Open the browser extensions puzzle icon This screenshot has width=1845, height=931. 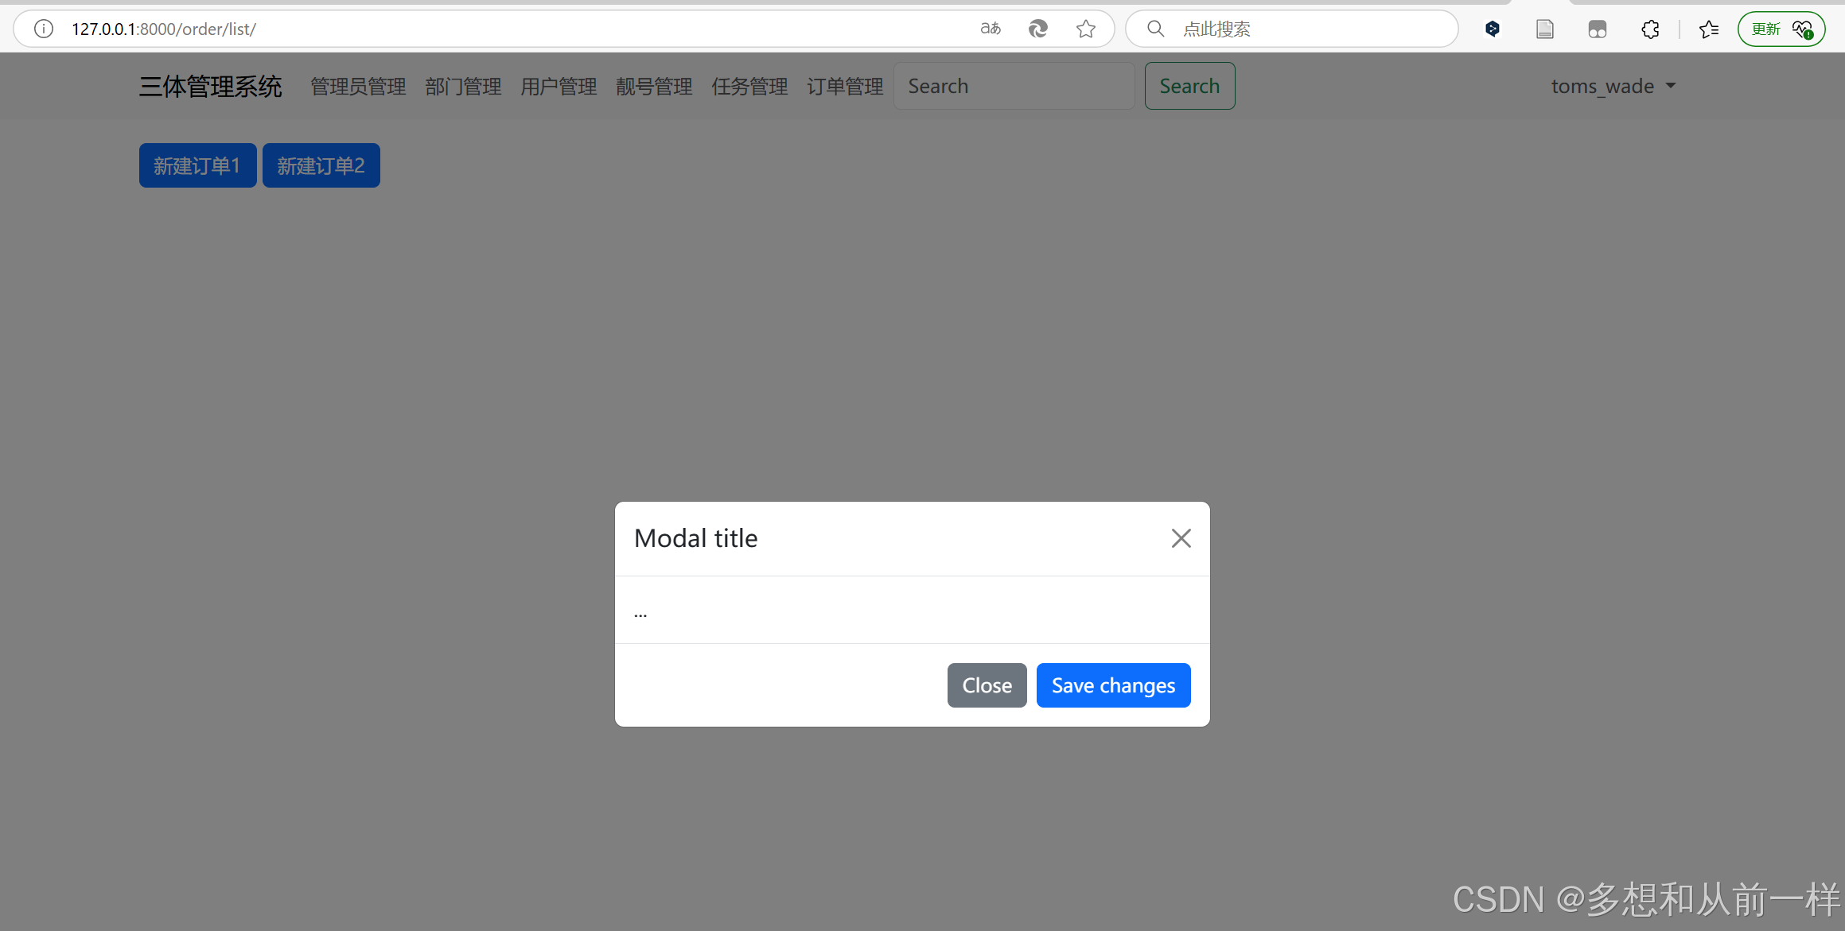[x=1650, y=29]
